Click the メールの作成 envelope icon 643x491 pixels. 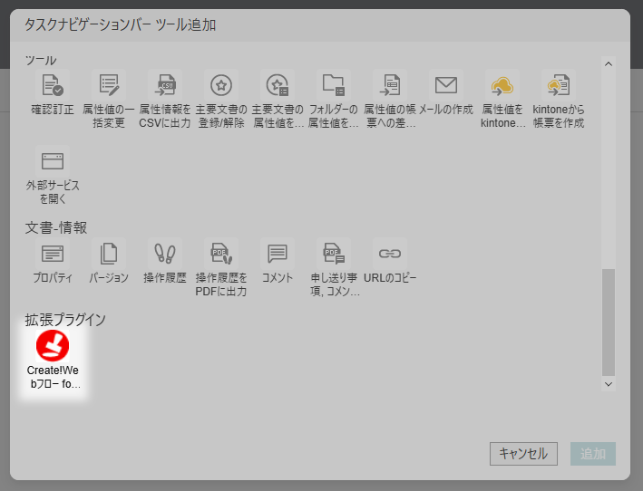pyautogui.click(x=446, y=85)
